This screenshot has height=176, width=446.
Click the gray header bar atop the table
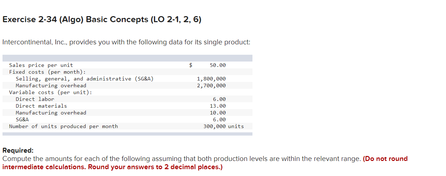(127, 58)
